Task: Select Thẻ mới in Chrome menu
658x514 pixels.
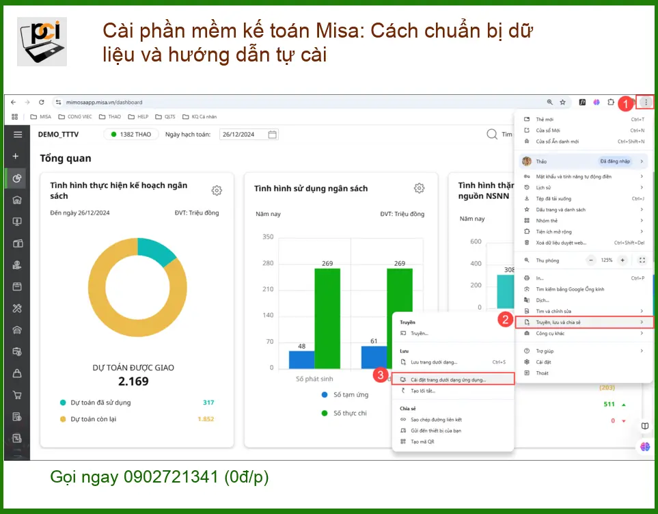Action: (584, 119)
